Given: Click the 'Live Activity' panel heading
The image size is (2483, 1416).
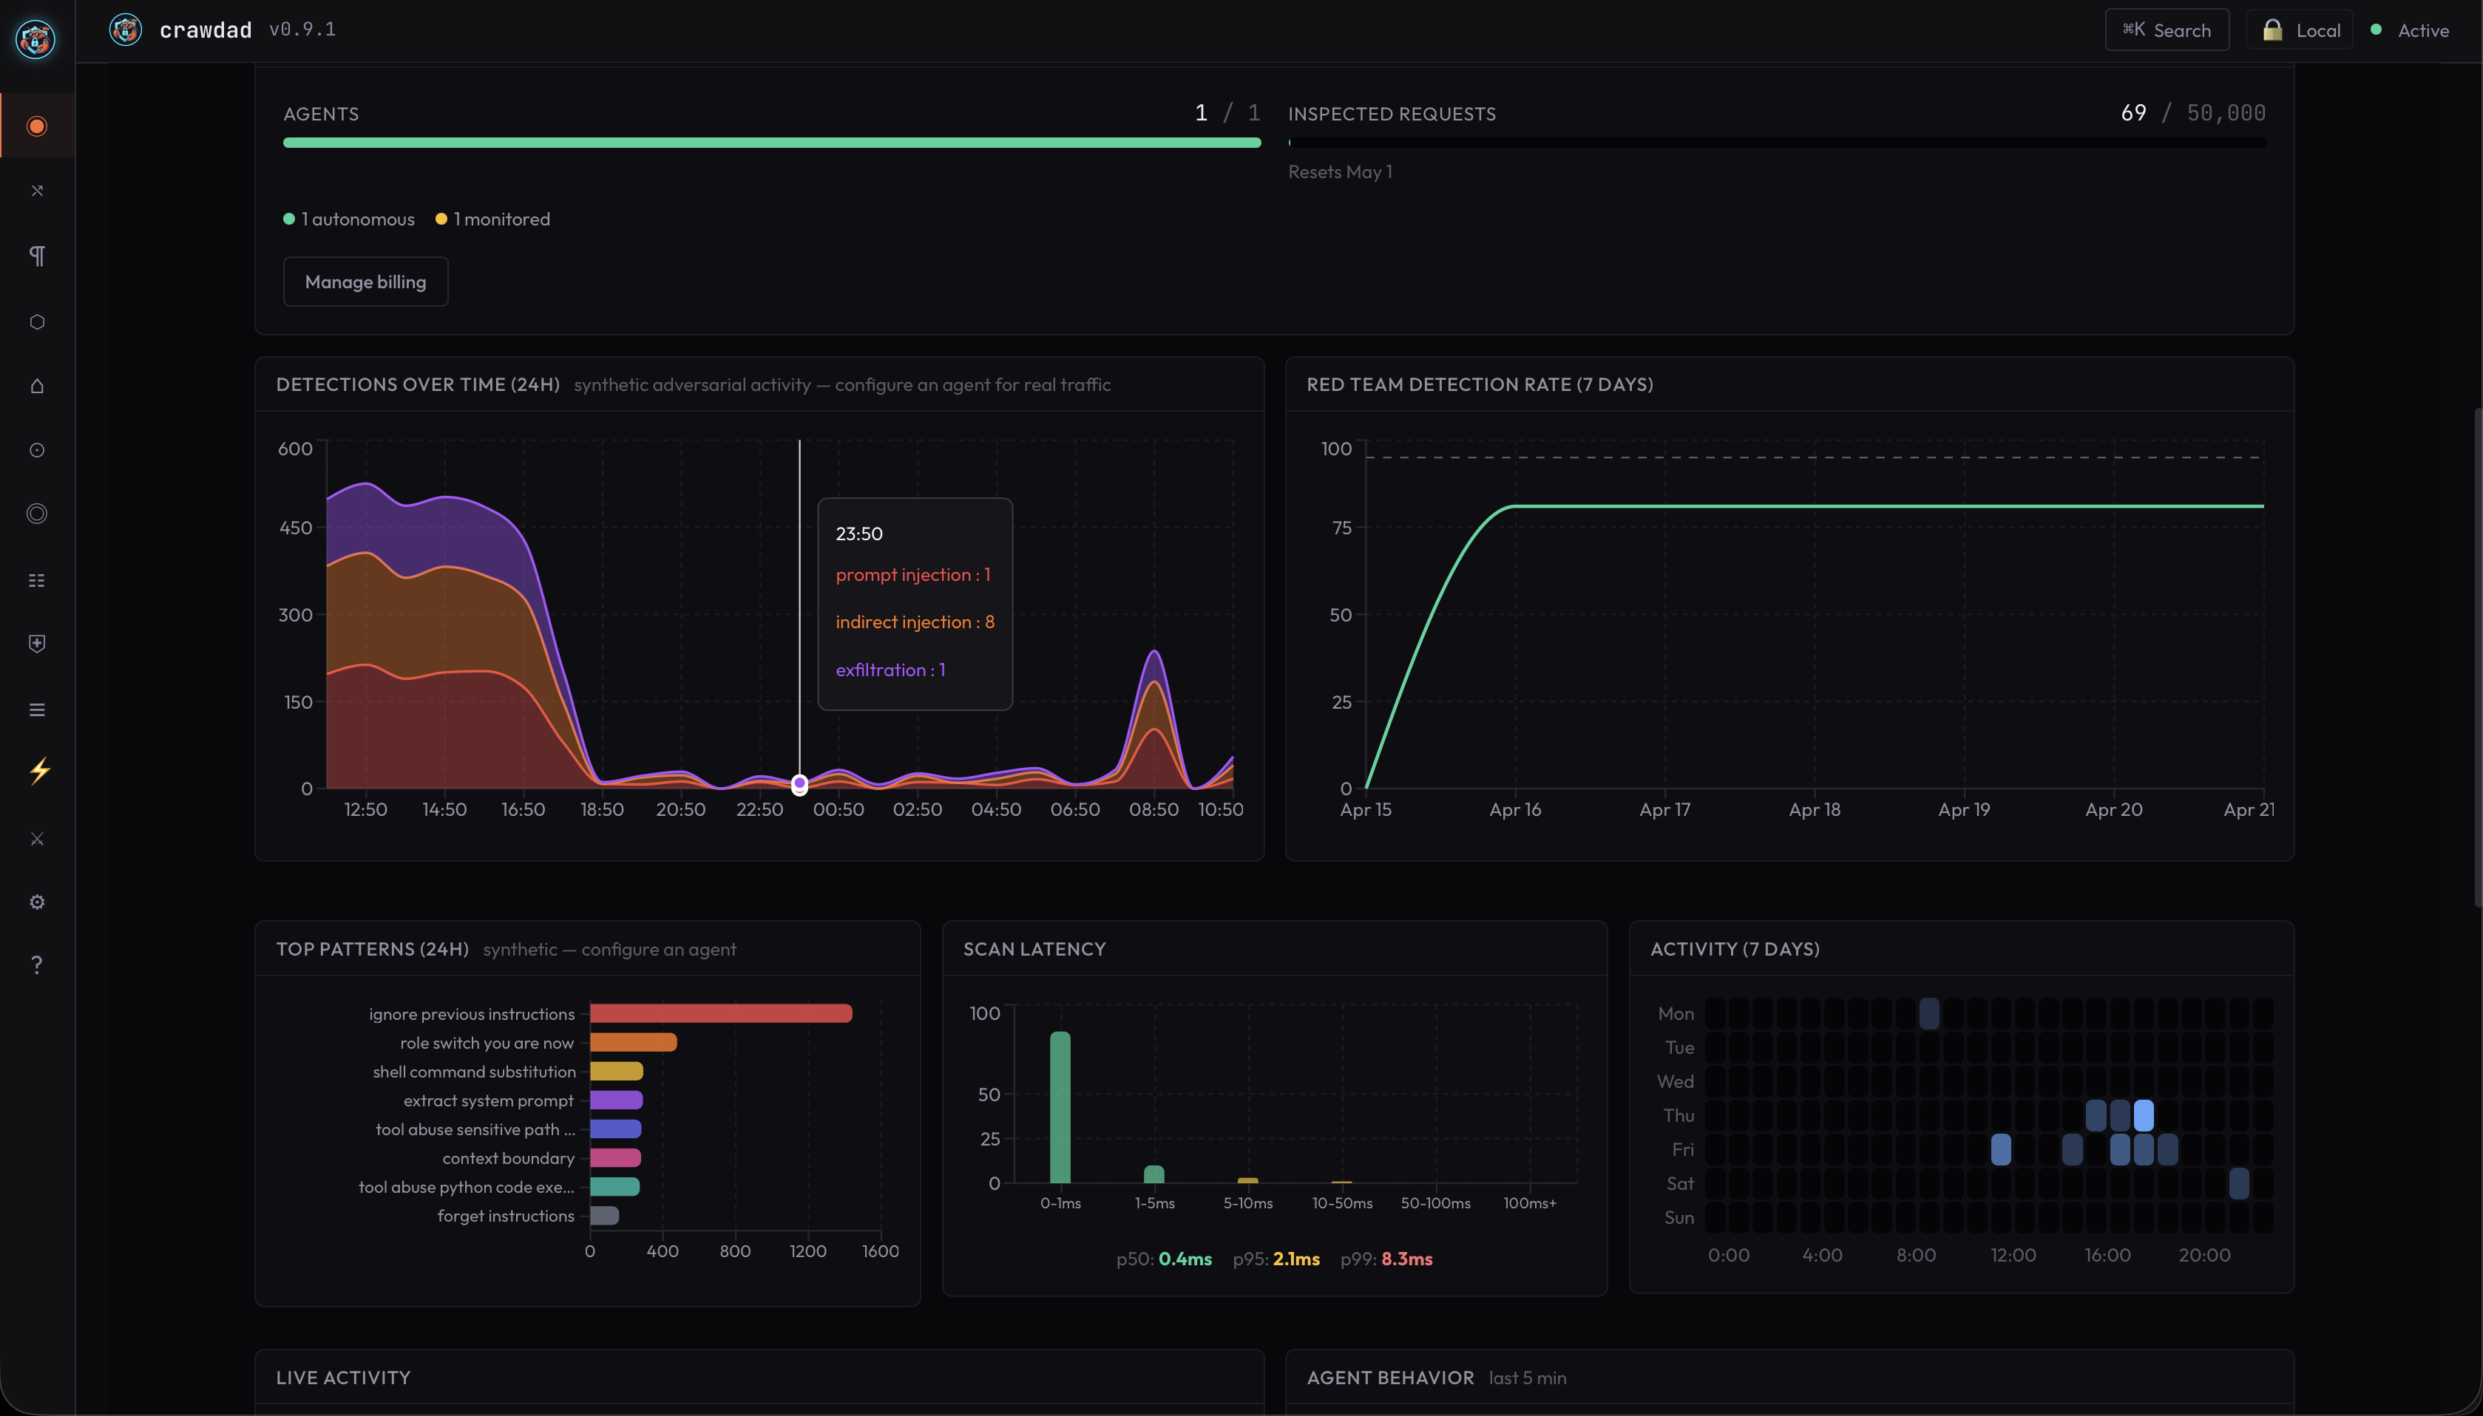Looking at the screenshot, I should (343, 1377).
